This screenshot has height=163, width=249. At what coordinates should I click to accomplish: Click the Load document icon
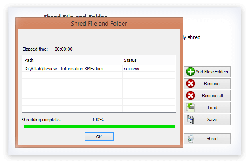pos(190,107)
